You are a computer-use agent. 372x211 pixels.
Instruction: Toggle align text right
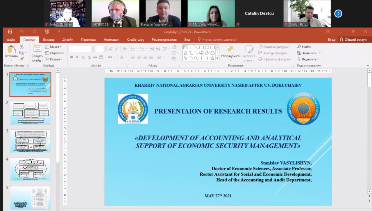click(145, 57)
